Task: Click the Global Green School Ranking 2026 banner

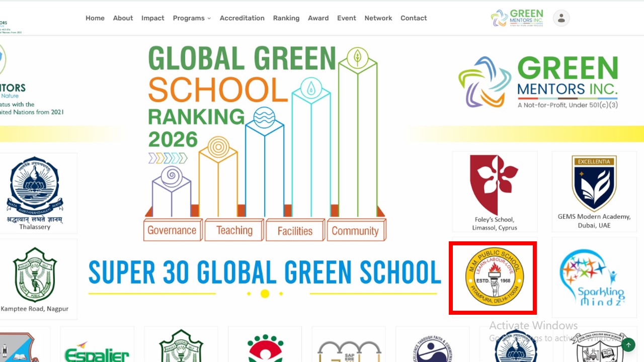Action: [265, 143]
